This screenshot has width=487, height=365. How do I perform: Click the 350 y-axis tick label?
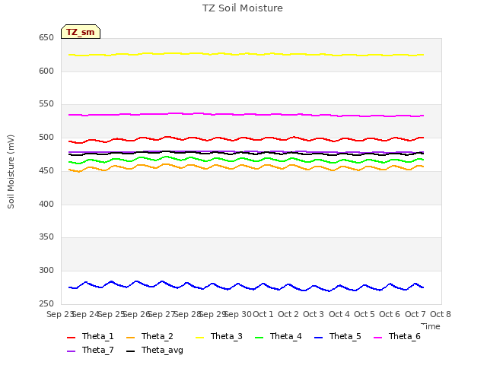pyautogui.click(x=46, y=237)
